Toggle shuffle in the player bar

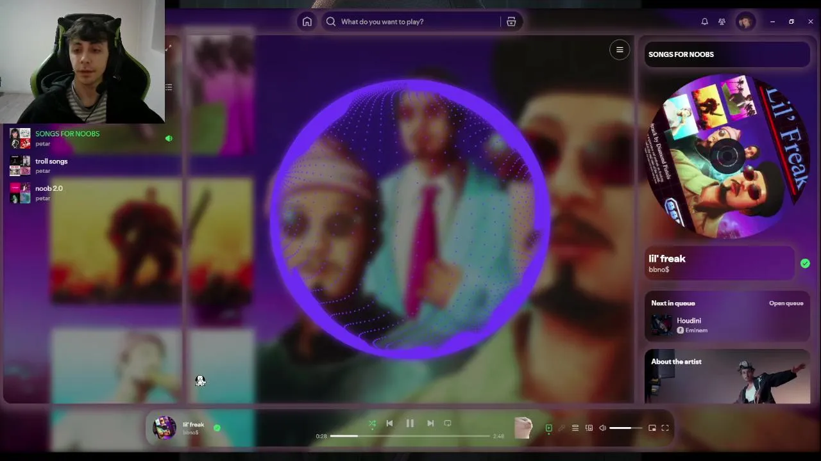(372, 423)
